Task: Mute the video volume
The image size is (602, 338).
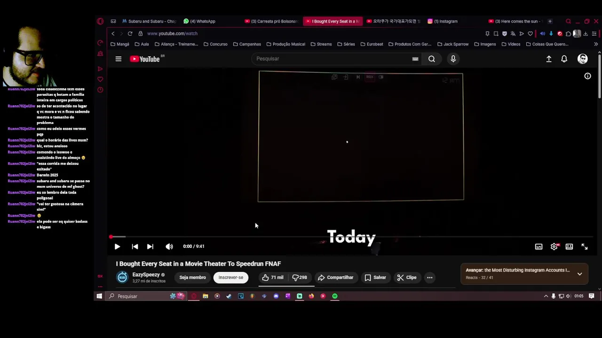Action: pyautogui.click(x=169, y=246)
